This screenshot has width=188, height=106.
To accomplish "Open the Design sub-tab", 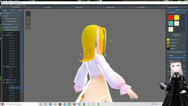I will pos(5,10).
